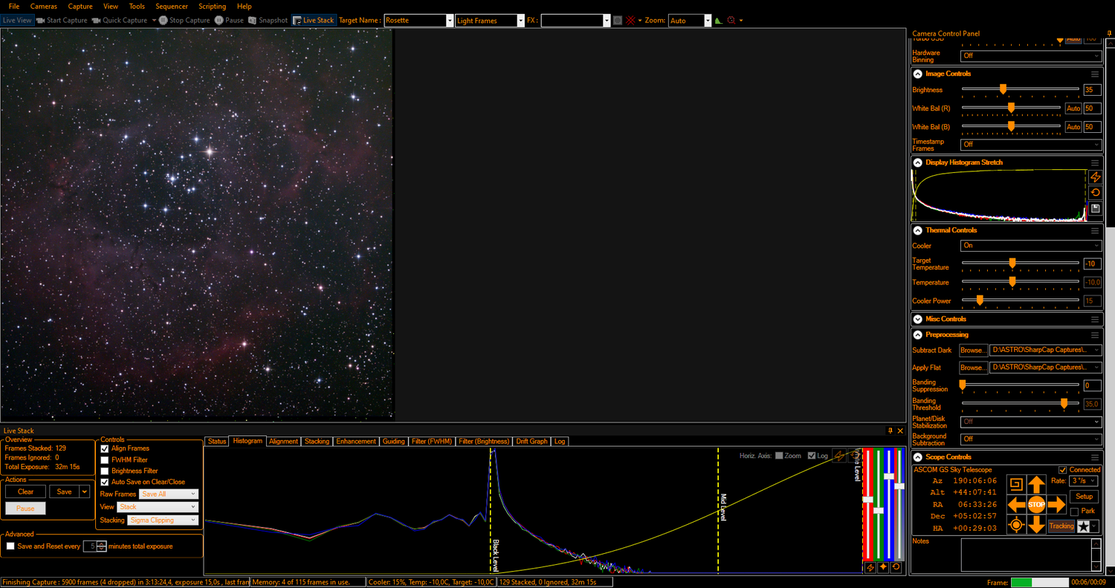The height and width of the screenshot is (588, 1115).
Task: Click the lightning auto-stretch icon under color sliders
Action: point(870,567)
